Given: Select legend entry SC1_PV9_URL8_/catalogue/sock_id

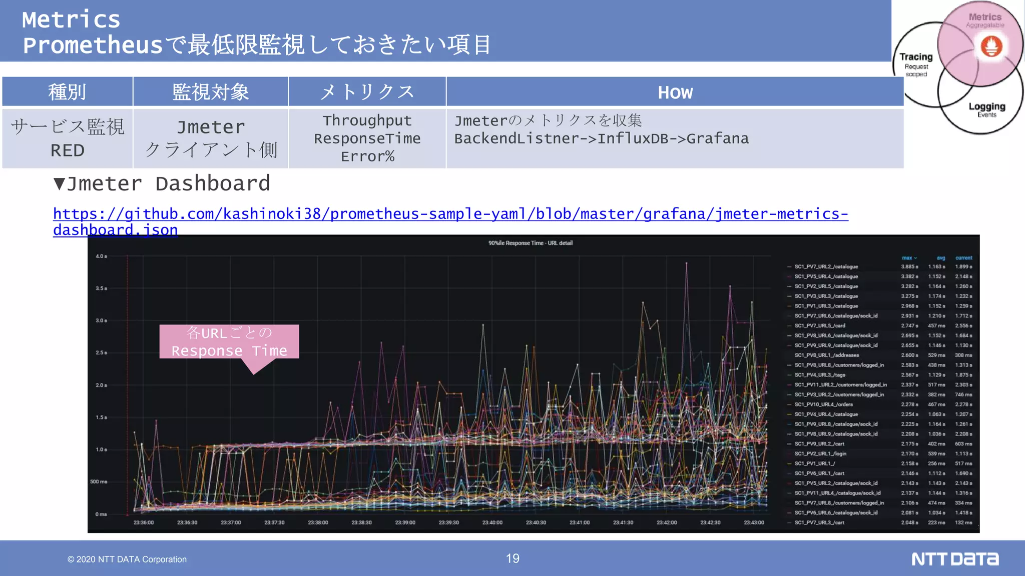Looking at the screenshot, I should (x=836, y=424).
